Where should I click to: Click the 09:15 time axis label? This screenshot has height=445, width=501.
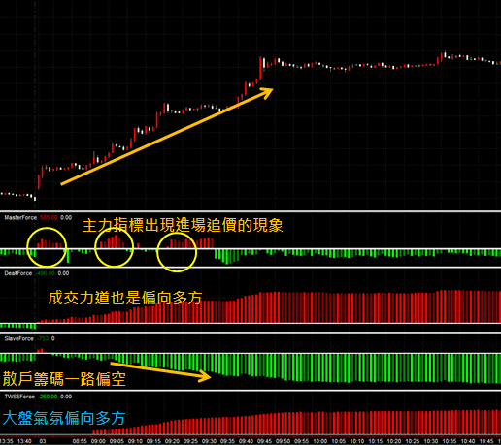click(x=153, y=441)
